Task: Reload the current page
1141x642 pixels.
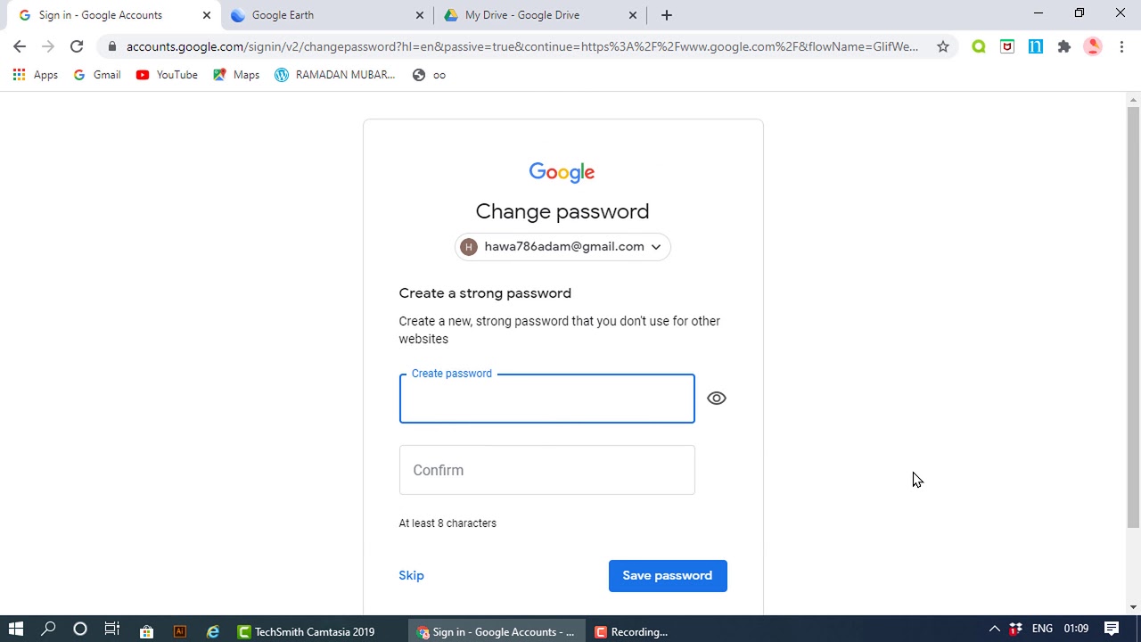Action: click(x=77, y=46)
